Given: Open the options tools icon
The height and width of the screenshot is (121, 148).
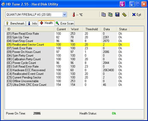Looking at the screenshot, I should pyautogui.click(x=124, y=15).
